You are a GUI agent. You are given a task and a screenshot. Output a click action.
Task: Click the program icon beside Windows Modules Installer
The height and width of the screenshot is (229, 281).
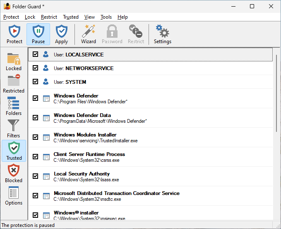tap(46, 137)
